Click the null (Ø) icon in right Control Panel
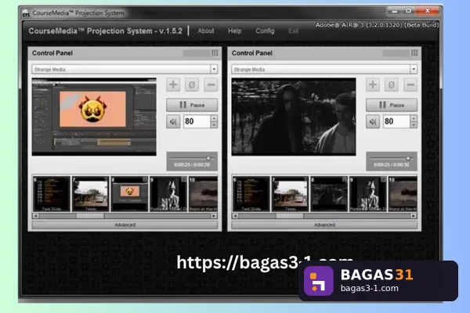The width and height of the screenshot is (470, 313). coord(392,85)
